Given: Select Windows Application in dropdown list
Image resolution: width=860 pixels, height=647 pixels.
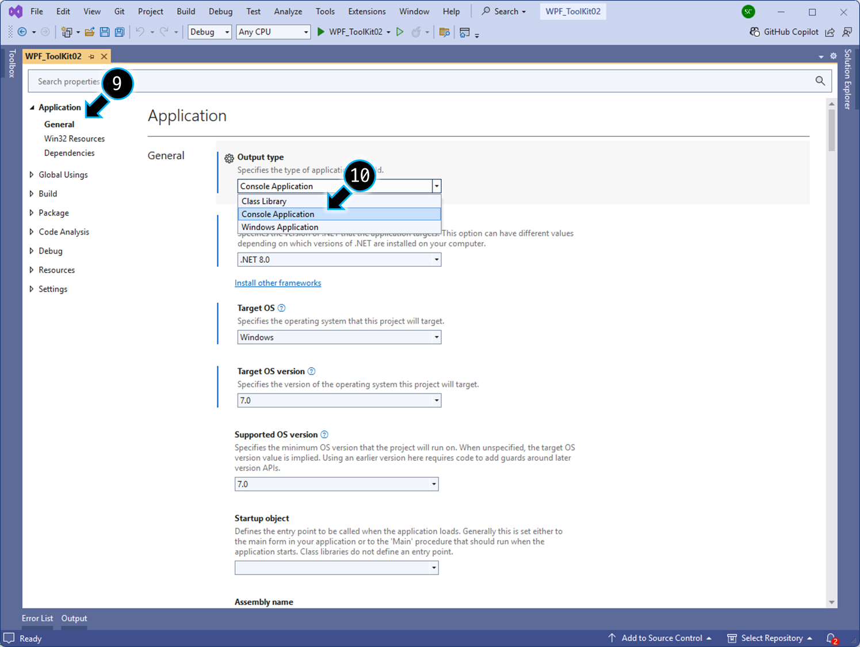Looking at the screenshot, I should coord(339,227).
